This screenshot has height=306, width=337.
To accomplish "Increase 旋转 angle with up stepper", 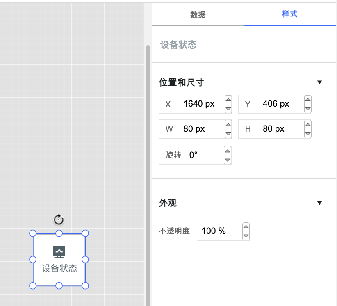I will click(x=228, y=151).
